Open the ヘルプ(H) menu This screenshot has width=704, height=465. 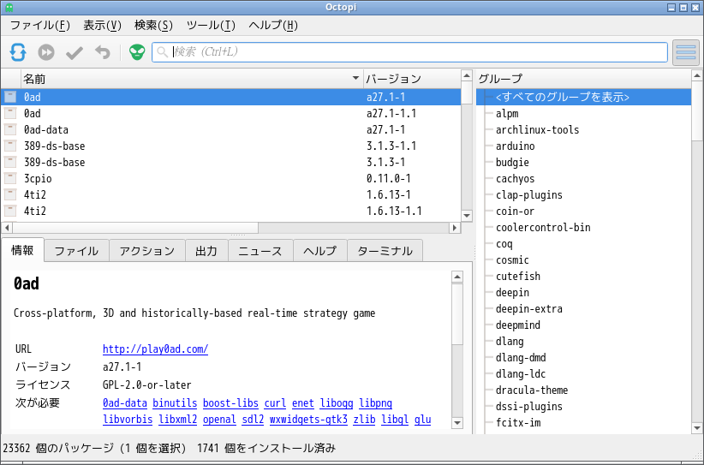273,26
